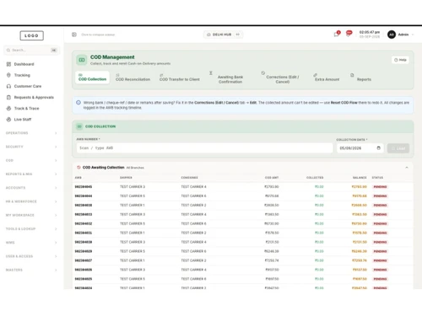Click the keyboard shortcut badge in search box

[x=54, y=51]
